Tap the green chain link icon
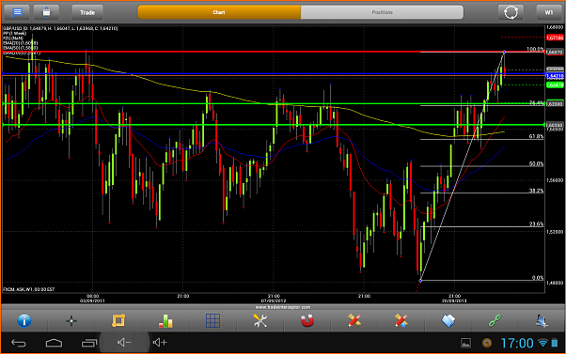Viewport: 566px width, 354px height. pyautogui.click(x=495, y=320)
